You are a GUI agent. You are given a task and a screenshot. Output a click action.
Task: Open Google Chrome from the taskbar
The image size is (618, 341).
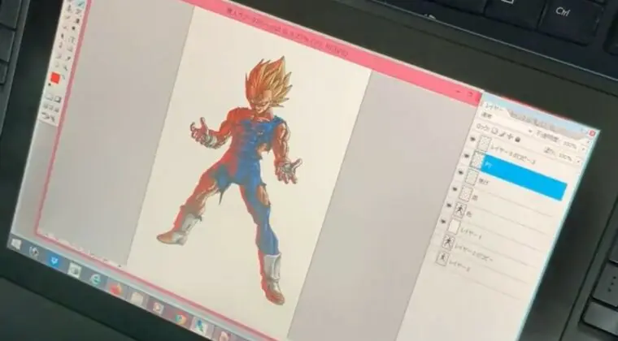[181, 317]
